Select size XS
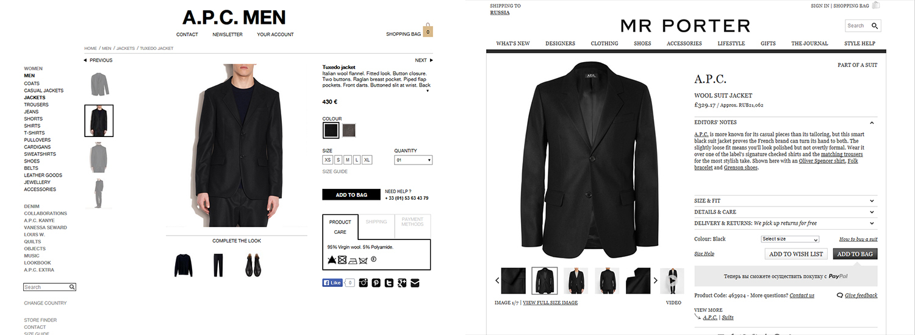This screenshot has height=335, width=915. [x=328, y=160]
